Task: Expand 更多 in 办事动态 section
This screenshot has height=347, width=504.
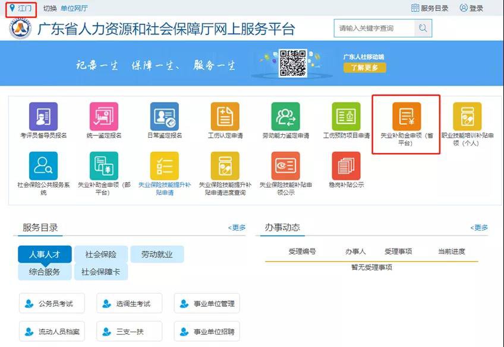Action: [479, 228]
